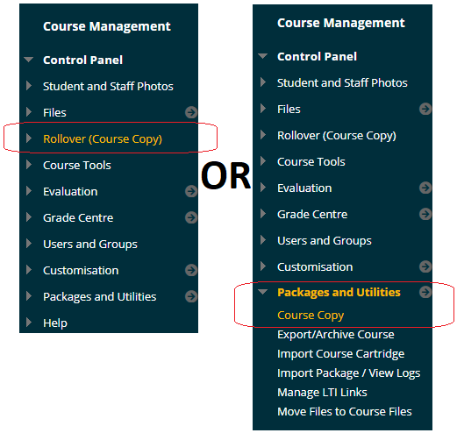The width and height of the screenshot is (457, 433).
Task: Expand Student and Staff Photos triangle in left panel
Action: coord(29,86)
